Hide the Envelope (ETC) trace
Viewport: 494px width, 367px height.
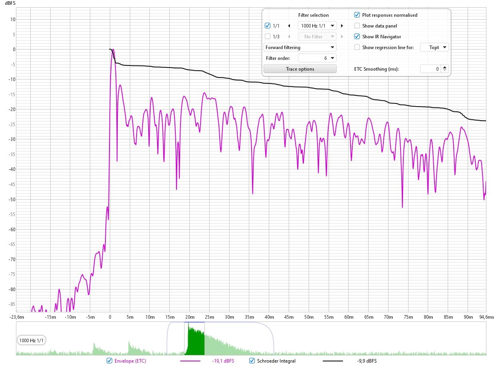(x=109, y=361)
